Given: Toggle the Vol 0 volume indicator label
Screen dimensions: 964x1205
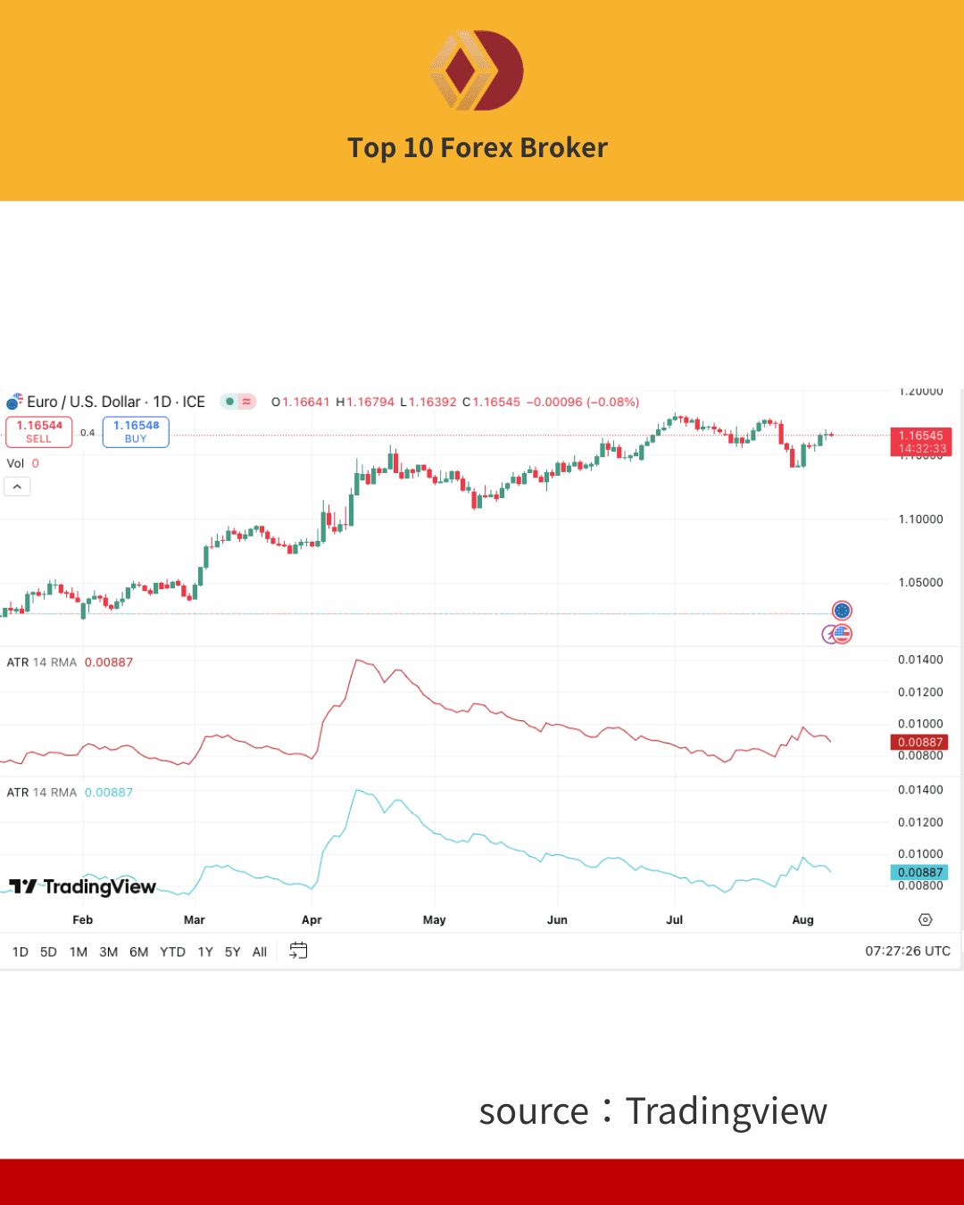Looking at the screenshot, I should (21, 463).
